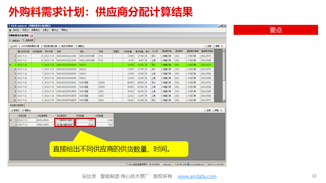Click the www.andafa.com hyperlink in footer

(197, 176)
